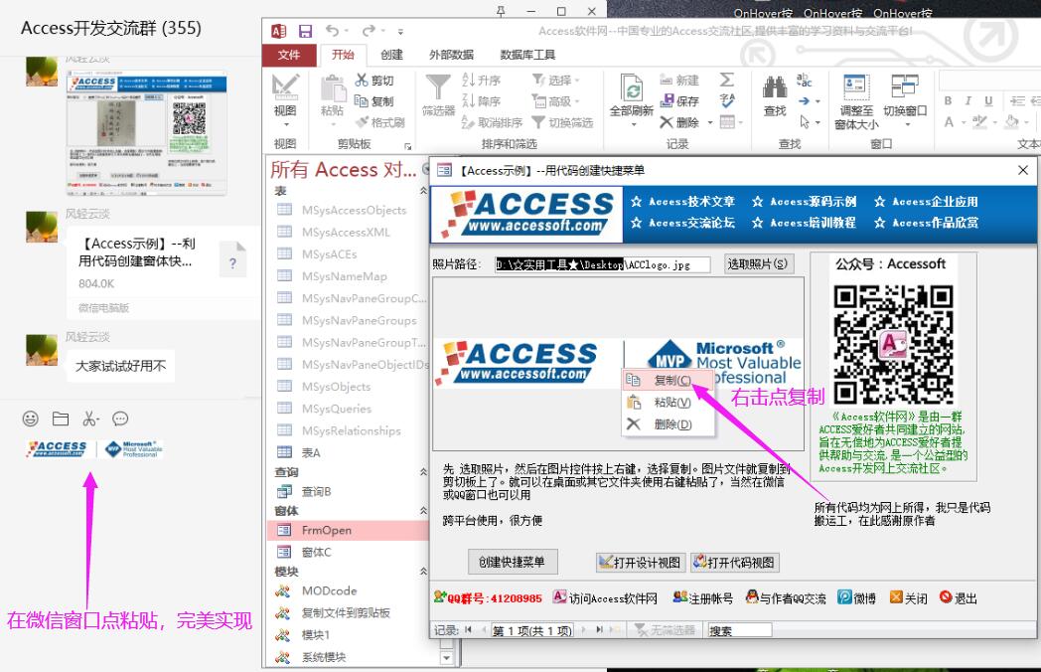Click the 筛选器 filter funnel
Image resolution: width=1041 pixels, height=672 pixels.
[x=438, y=96]
